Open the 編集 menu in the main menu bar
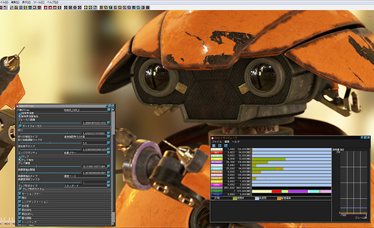The width and height of the screenshot is (374, 228). (x=15, y=2)
